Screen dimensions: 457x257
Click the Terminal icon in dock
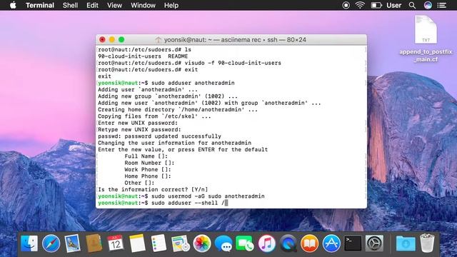point(353,243)
